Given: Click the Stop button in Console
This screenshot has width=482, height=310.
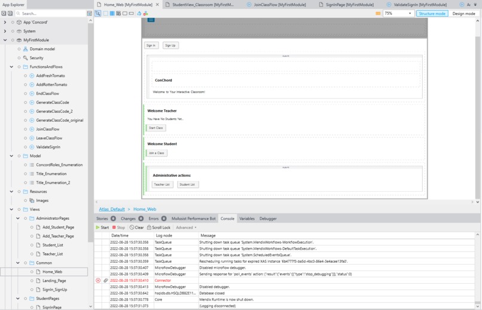Looking at the screenshot, I should point(118,228).
